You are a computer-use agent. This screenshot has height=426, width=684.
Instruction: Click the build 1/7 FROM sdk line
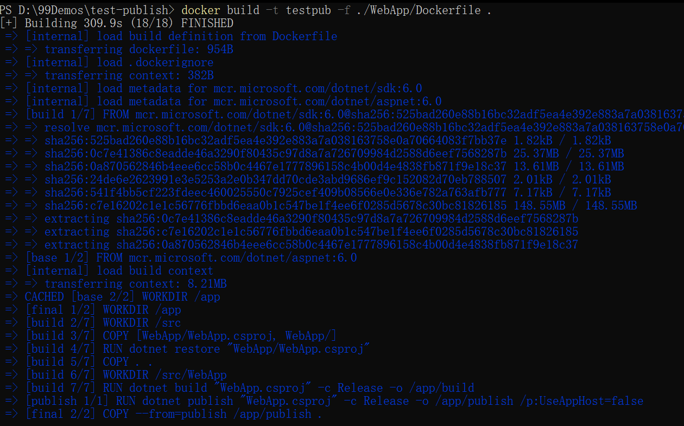(x=344, y=115)
